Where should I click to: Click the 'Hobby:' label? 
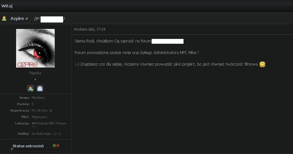(x=24, y=134)
